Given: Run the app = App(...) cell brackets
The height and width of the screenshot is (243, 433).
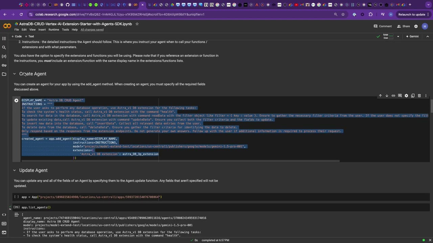Looking at the screenshot, I should pyautogui.click(x=16, y=197).
